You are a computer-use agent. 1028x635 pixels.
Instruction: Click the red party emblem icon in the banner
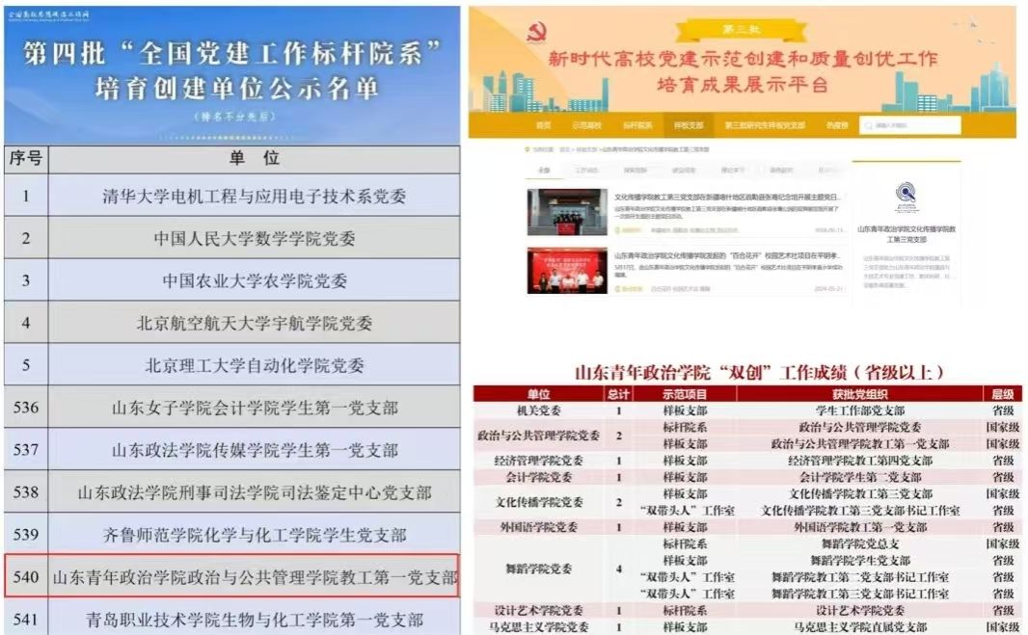tap(537, 31)
